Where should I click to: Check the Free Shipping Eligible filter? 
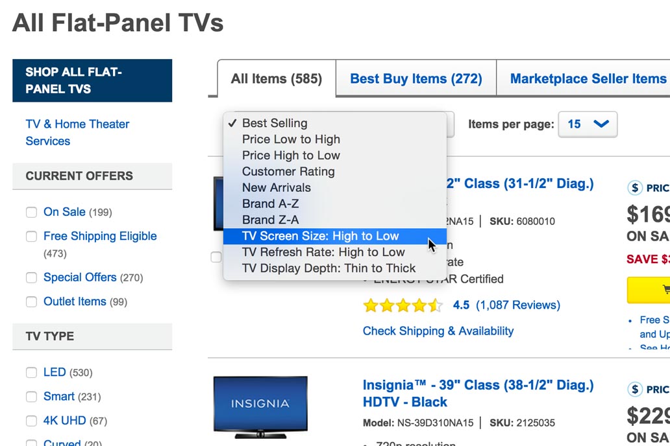(31, 237)
